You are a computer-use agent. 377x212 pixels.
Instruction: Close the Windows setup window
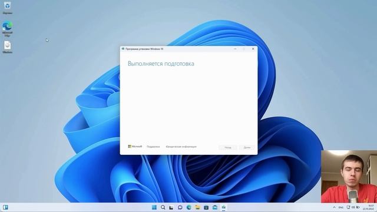click(x=253, y=49)
